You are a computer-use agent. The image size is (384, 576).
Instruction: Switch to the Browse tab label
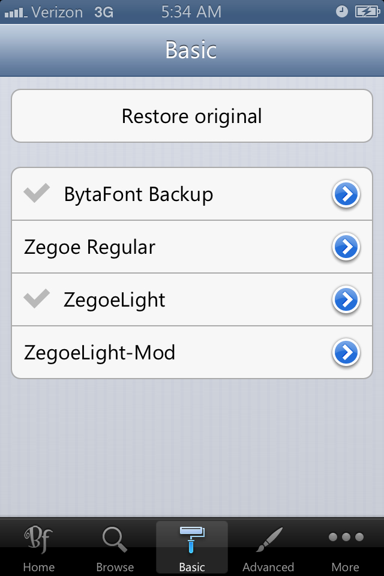tap(115, 566)
